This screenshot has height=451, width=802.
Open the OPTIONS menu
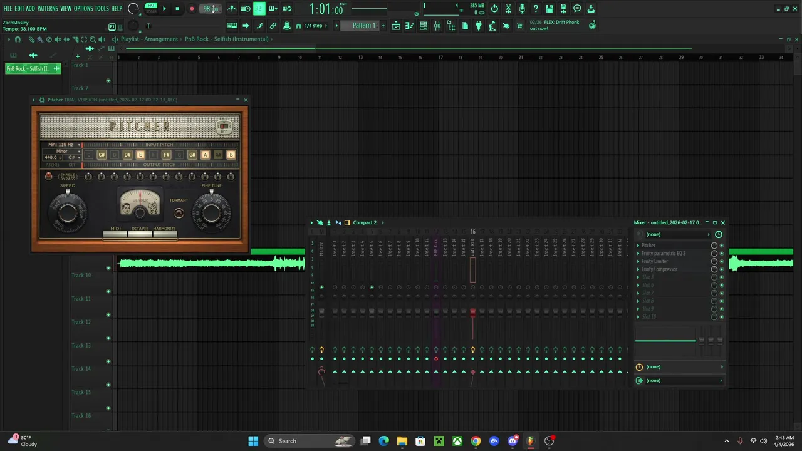coord(83,9)
